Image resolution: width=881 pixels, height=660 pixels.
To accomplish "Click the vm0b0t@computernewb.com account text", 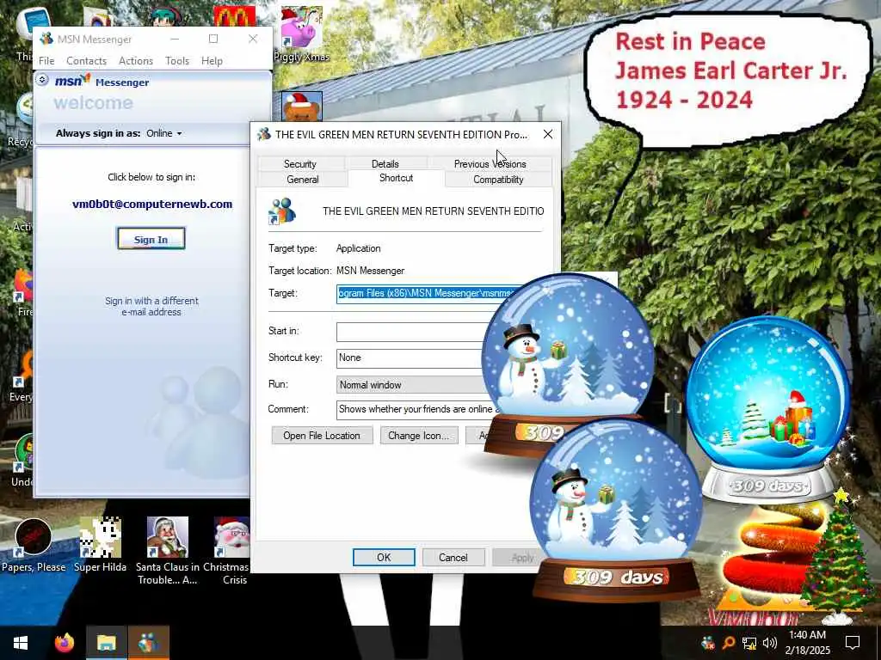I will click(152, 205).
